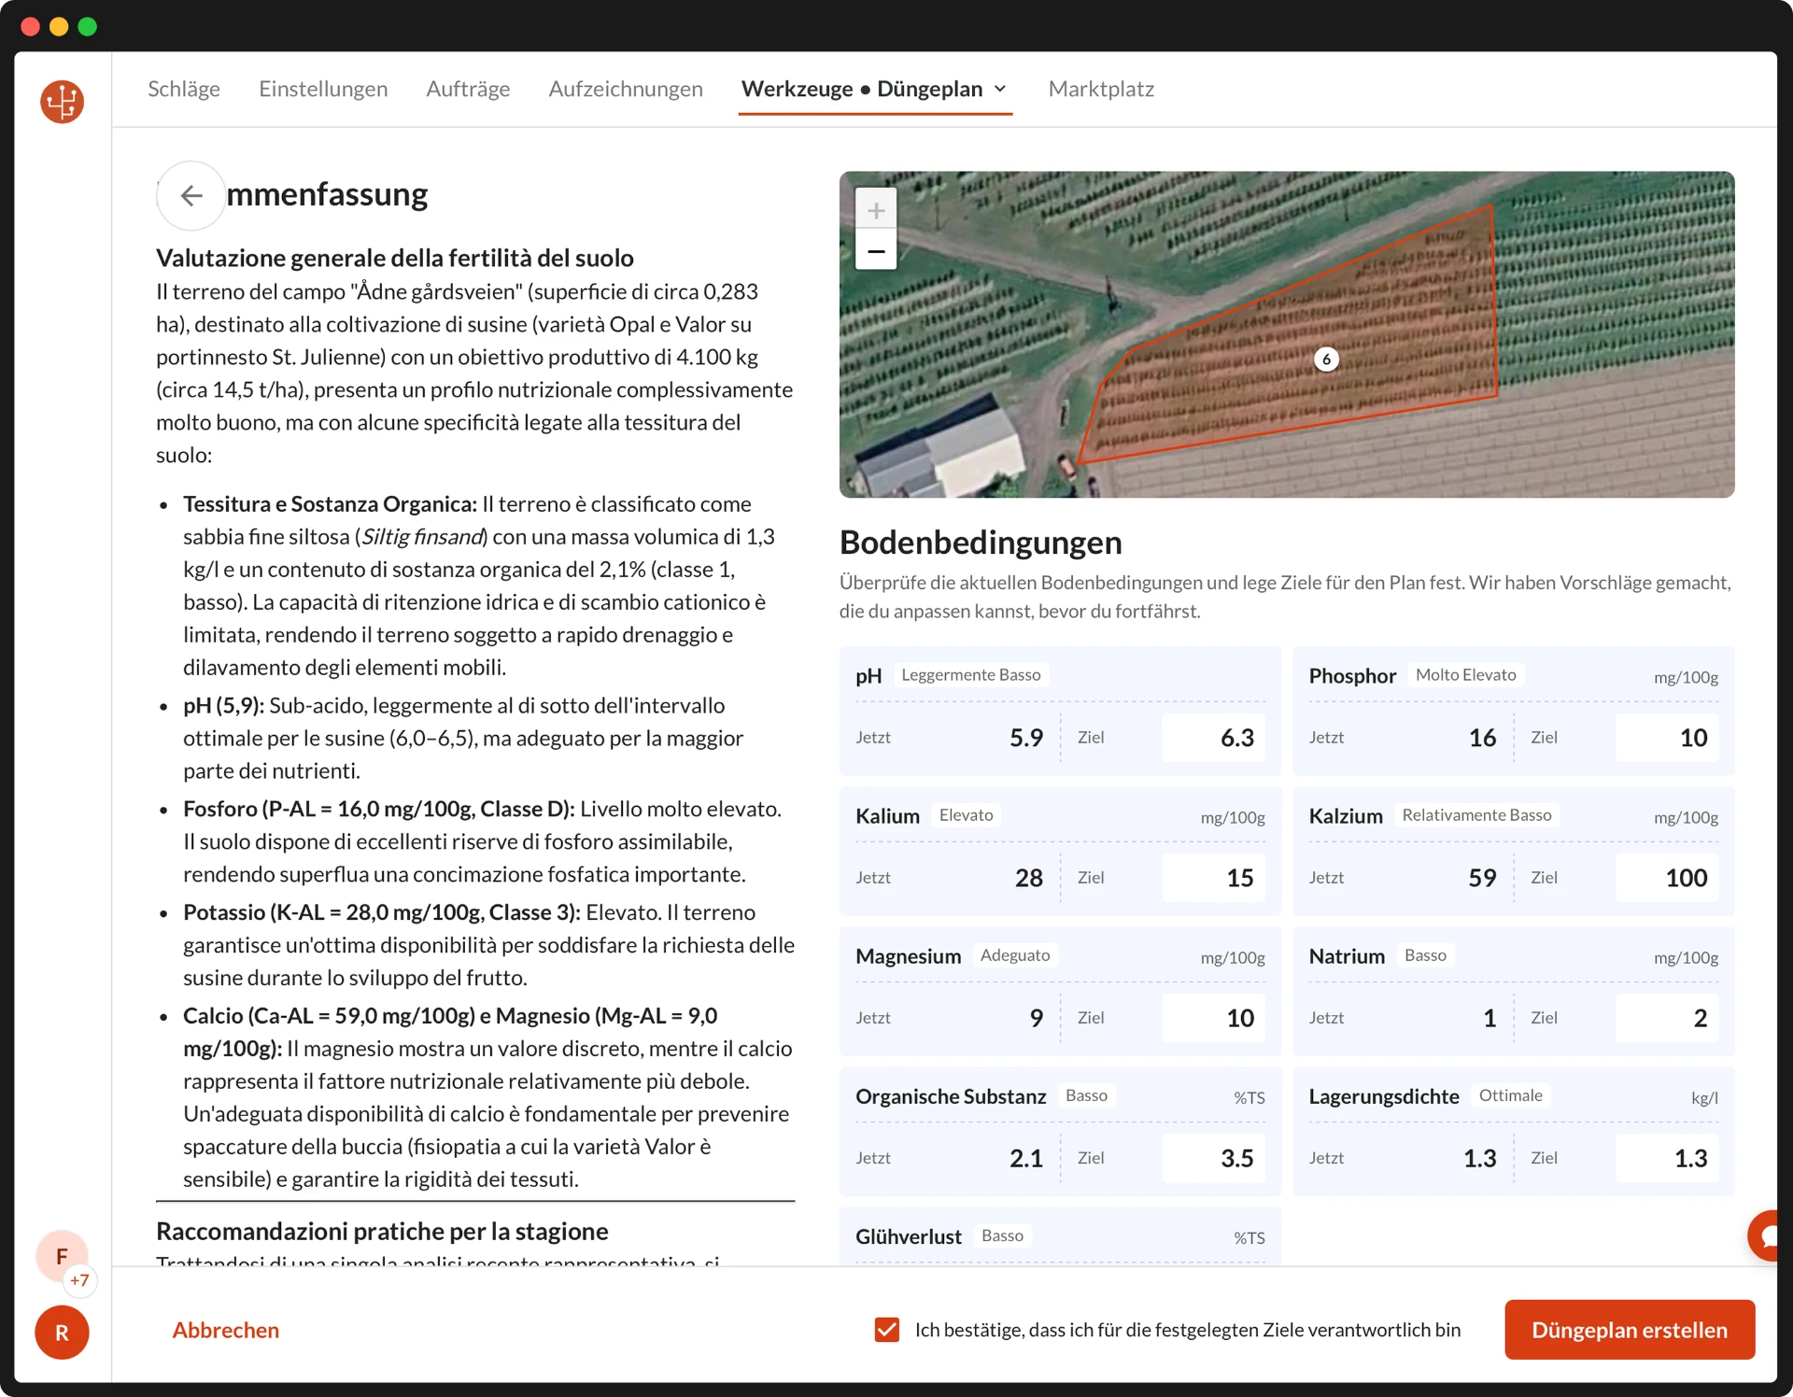Edit the Lagerungsdichte Ziel value 1.3
This screenshot has width=1793, height=1397.
click(1667, 1158)
